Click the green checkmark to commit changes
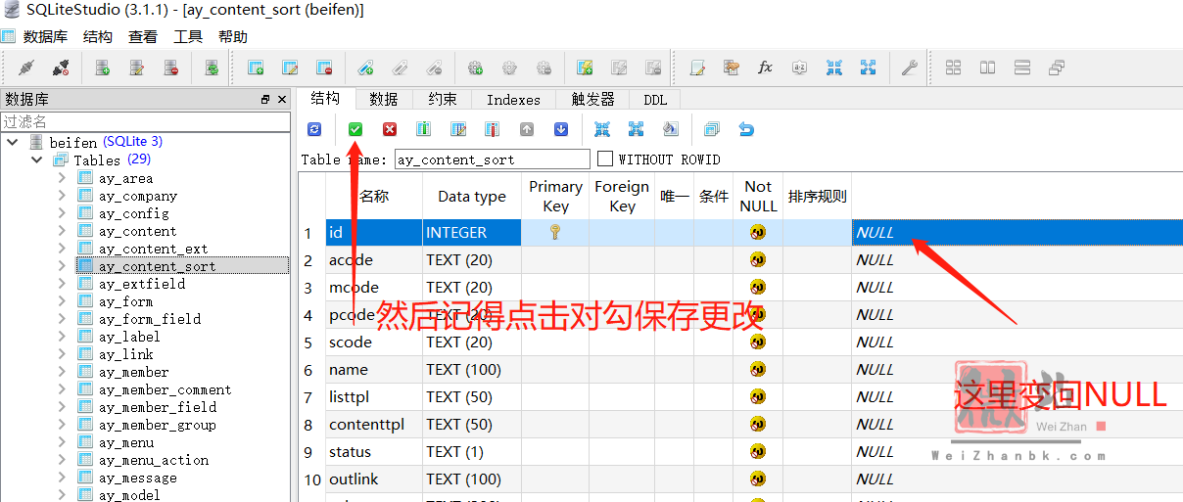Screen dimensions: 1183x502 tap(355, 129)
